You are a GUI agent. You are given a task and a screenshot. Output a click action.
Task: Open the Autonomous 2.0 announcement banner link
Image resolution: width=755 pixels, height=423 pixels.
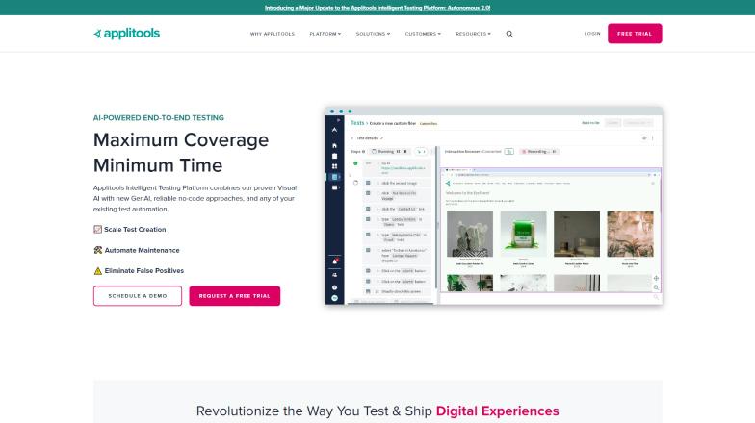377,7
